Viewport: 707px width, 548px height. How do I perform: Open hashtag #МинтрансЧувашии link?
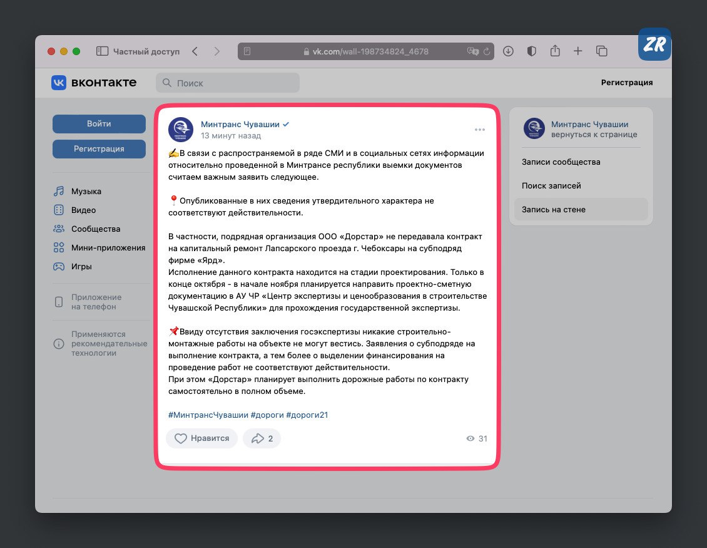pos(208,415)
